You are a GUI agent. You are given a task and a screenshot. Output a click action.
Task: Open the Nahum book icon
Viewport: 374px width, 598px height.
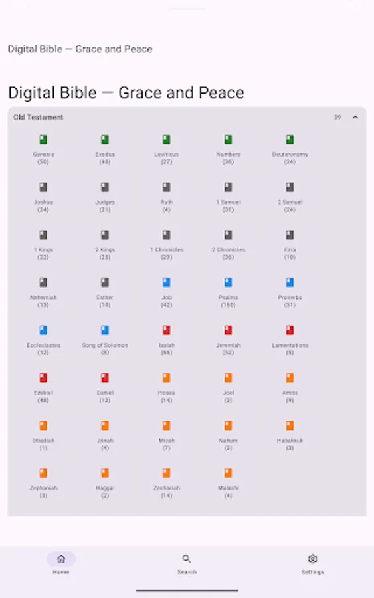coord(228,426)
